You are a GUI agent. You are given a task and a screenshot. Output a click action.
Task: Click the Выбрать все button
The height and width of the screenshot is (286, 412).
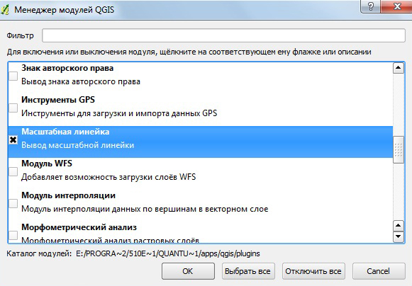pos(247,271)
